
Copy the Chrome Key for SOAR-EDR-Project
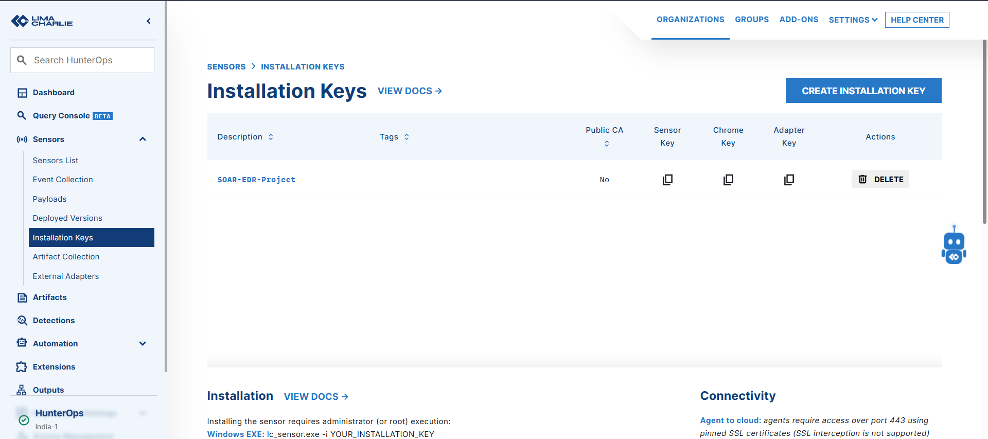click(728, 180)
